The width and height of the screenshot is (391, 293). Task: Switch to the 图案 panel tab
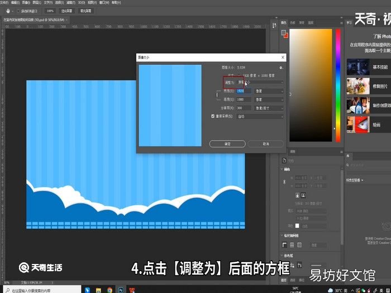coord(311,23)
